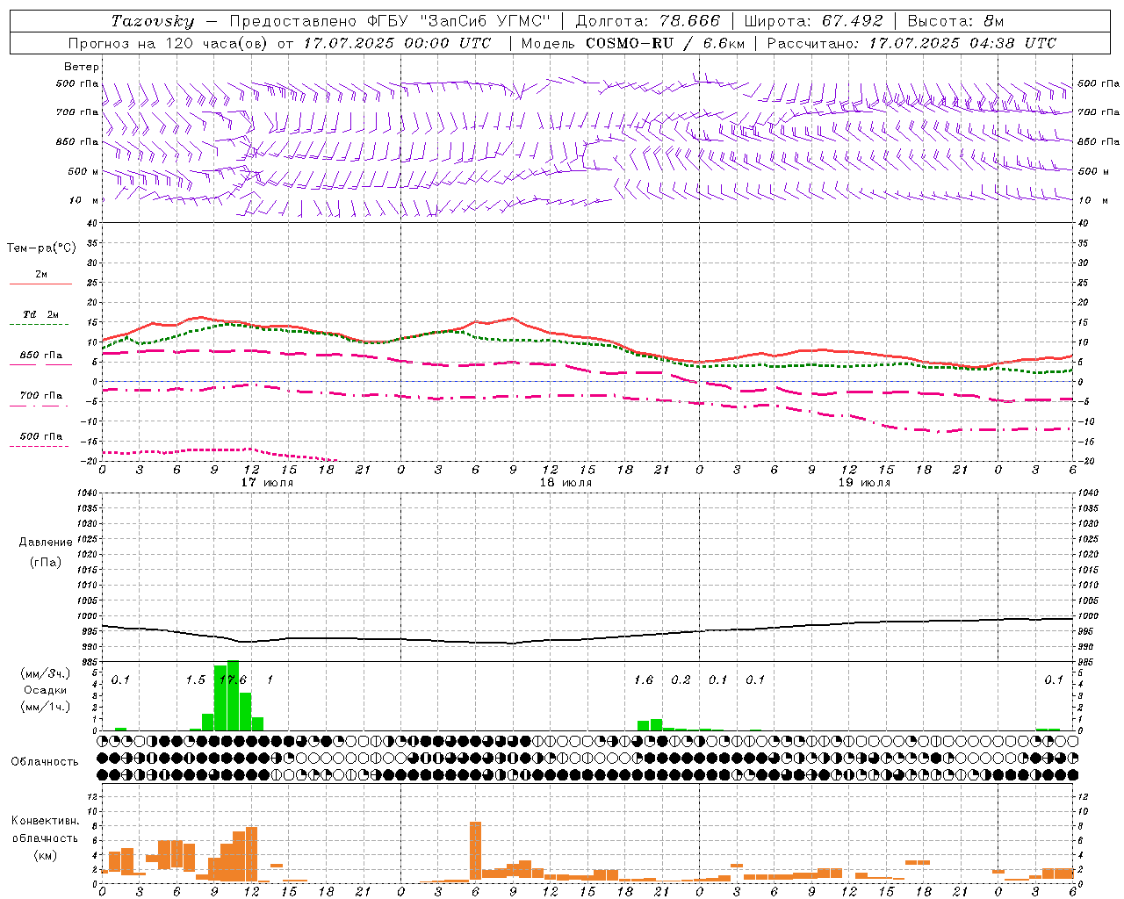Click the "Тем-ра(°C)" panel label
1124x899 pixels.
[41, 248]
